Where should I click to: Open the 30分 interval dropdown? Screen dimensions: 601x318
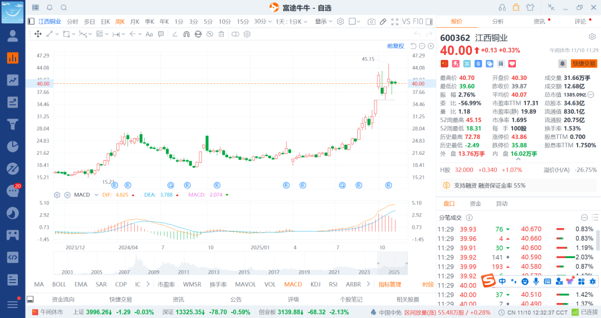tap(263, 22)
